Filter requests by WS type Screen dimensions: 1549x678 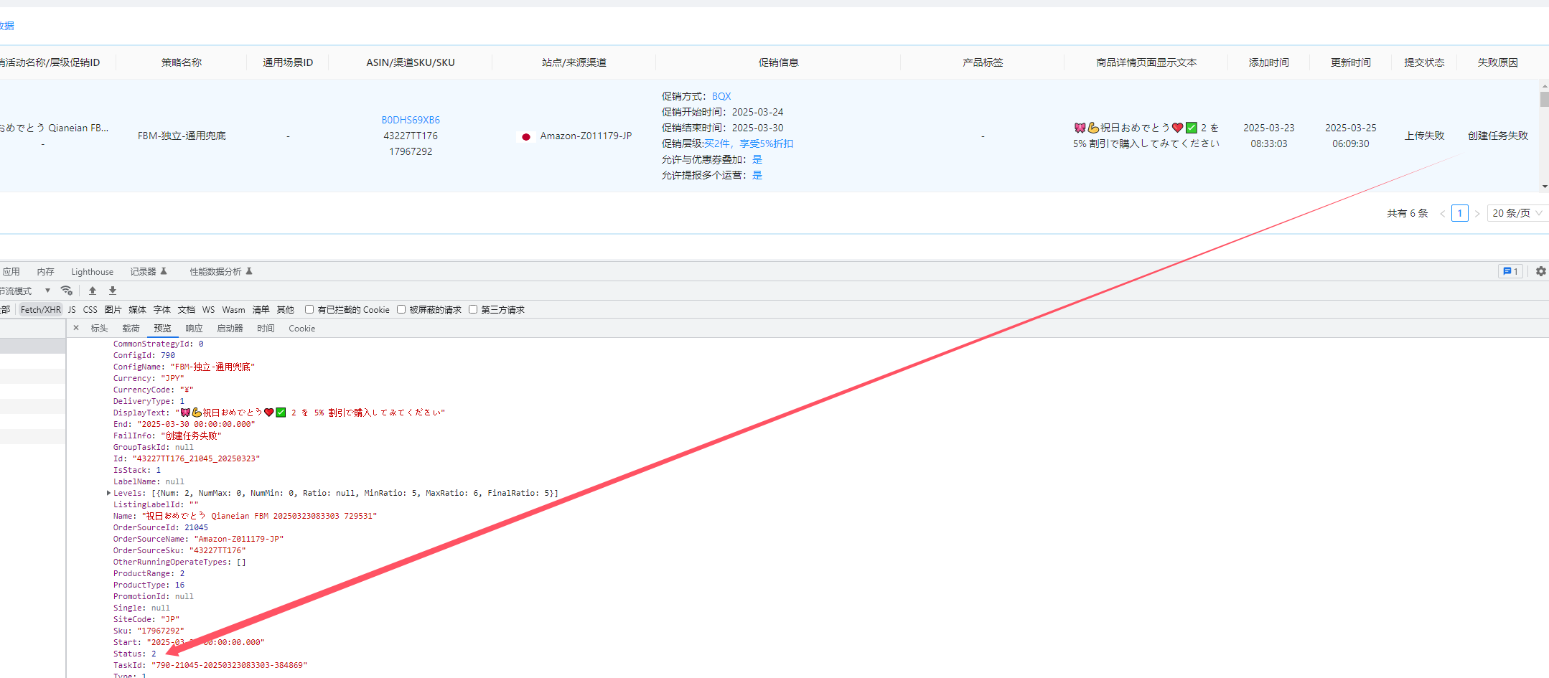tap(208, 310)
